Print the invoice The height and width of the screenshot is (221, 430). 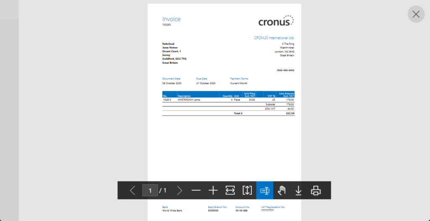(316, 190)
